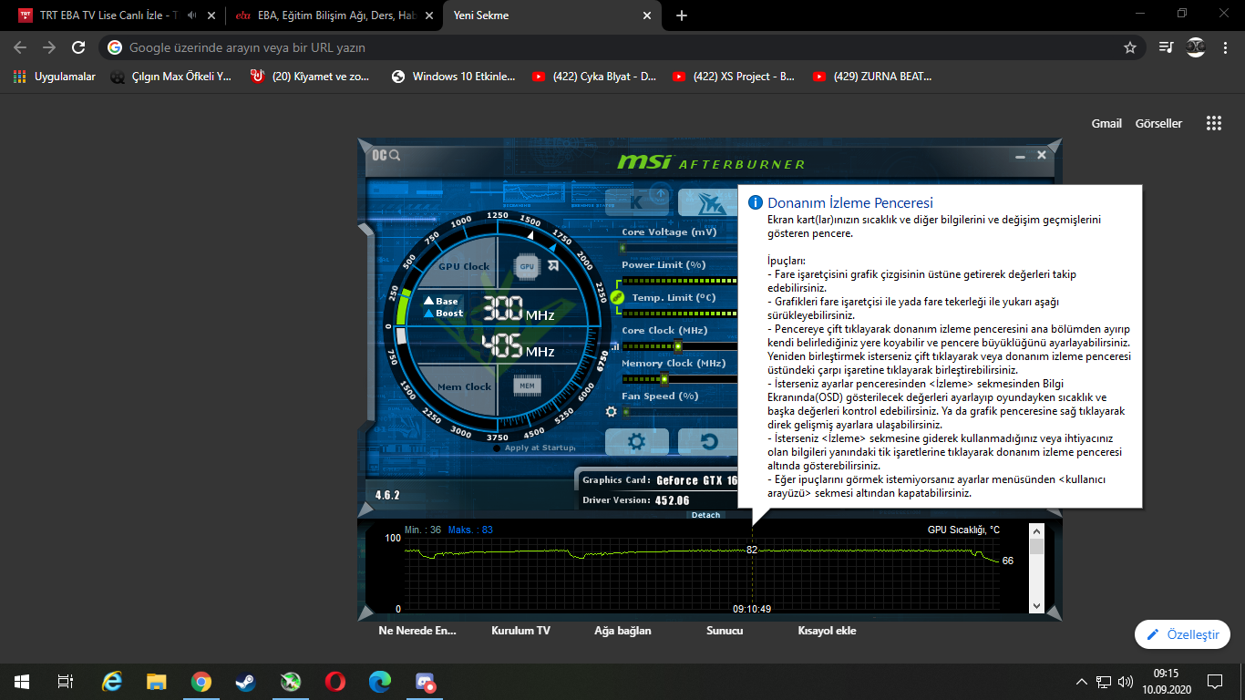
Task: Adjust the Memory Clock slider handle
Action: click(x=664, y=379)
